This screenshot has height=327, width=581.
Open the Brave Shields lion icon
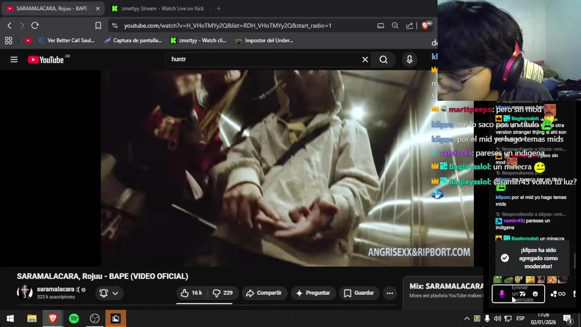(425, 25)
